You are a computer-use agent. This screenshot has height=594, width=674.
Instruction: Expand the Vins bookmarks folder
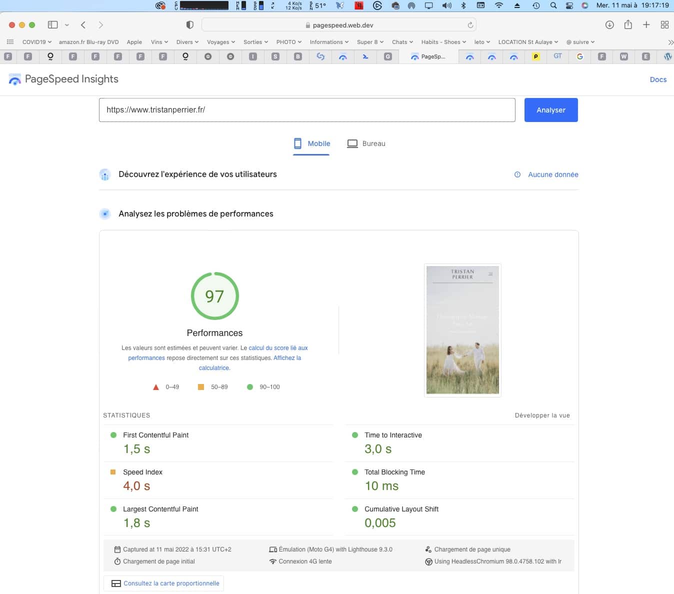point(159,42)
